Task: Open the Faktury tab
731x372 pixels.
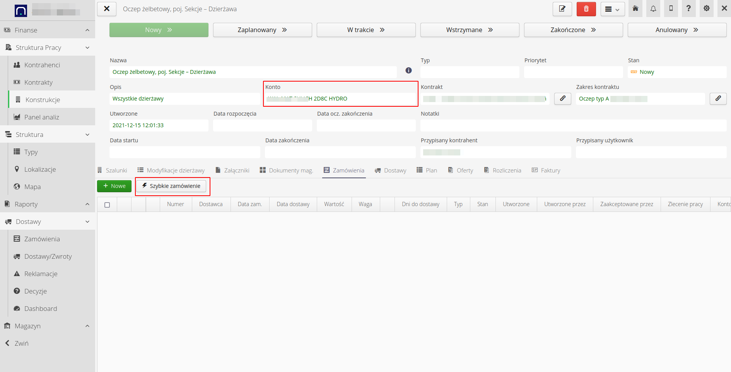Action: tap(546, 171)
